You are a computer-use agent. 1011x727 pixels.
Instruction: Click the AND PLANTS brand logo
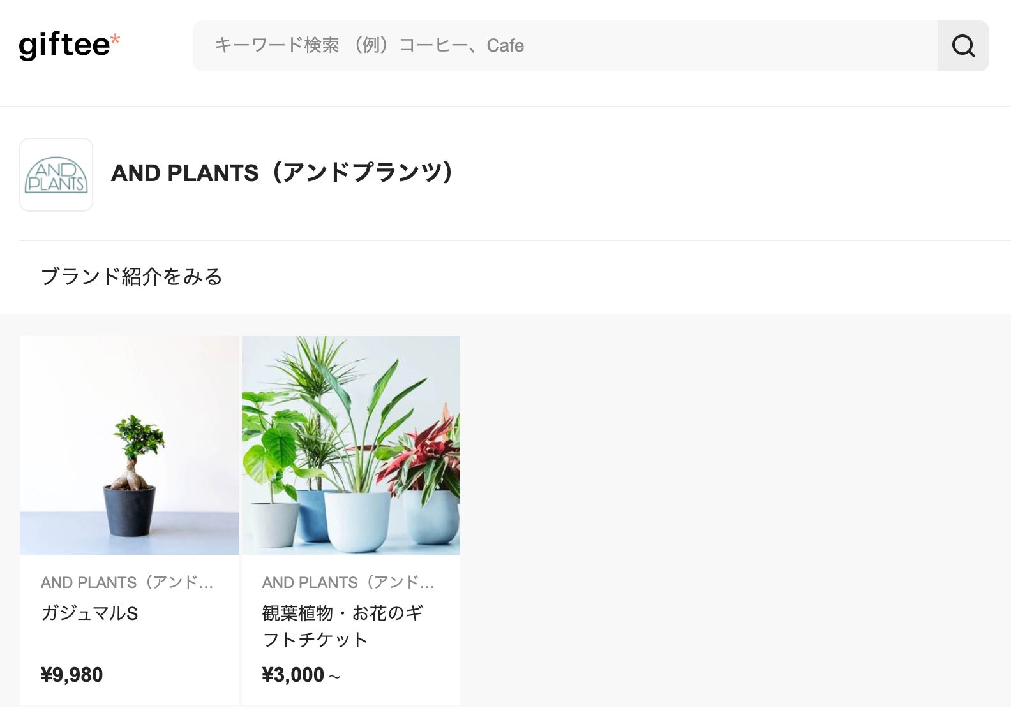pos(56,175)
